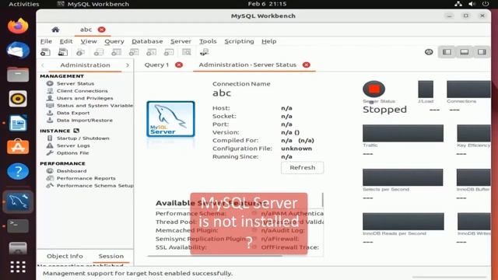Close the Administration - Server Status tab
This screenshot has height=280, width=498.
tap(306, 65)
